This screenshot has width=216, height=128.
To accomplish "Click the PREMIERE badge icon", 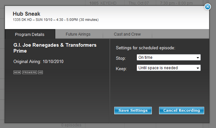I will (x=29, y=72).
